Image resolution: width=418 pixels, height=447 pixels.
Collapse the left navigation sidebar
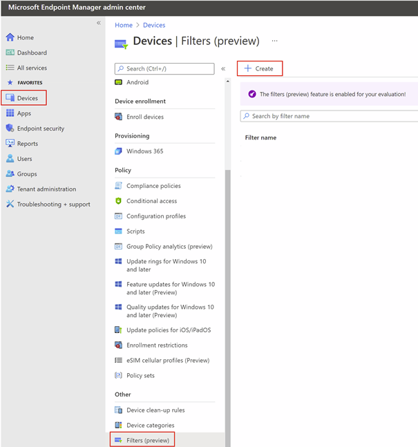99,23
